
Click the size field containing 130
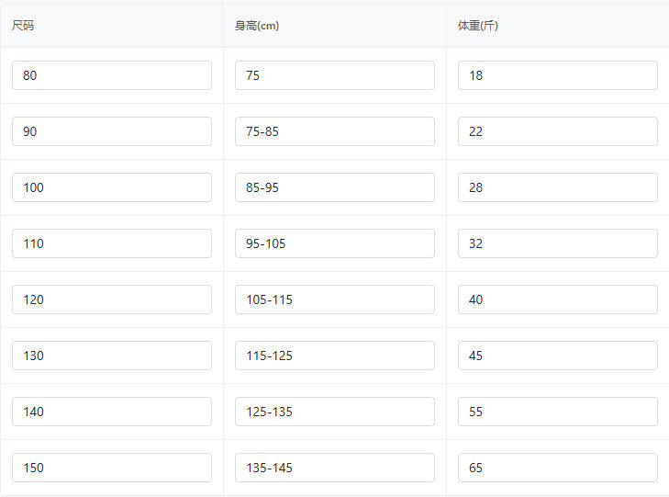pos(112,356)
